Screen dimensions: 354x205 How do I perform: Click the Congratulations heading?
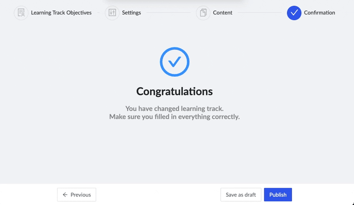[174, 91]
